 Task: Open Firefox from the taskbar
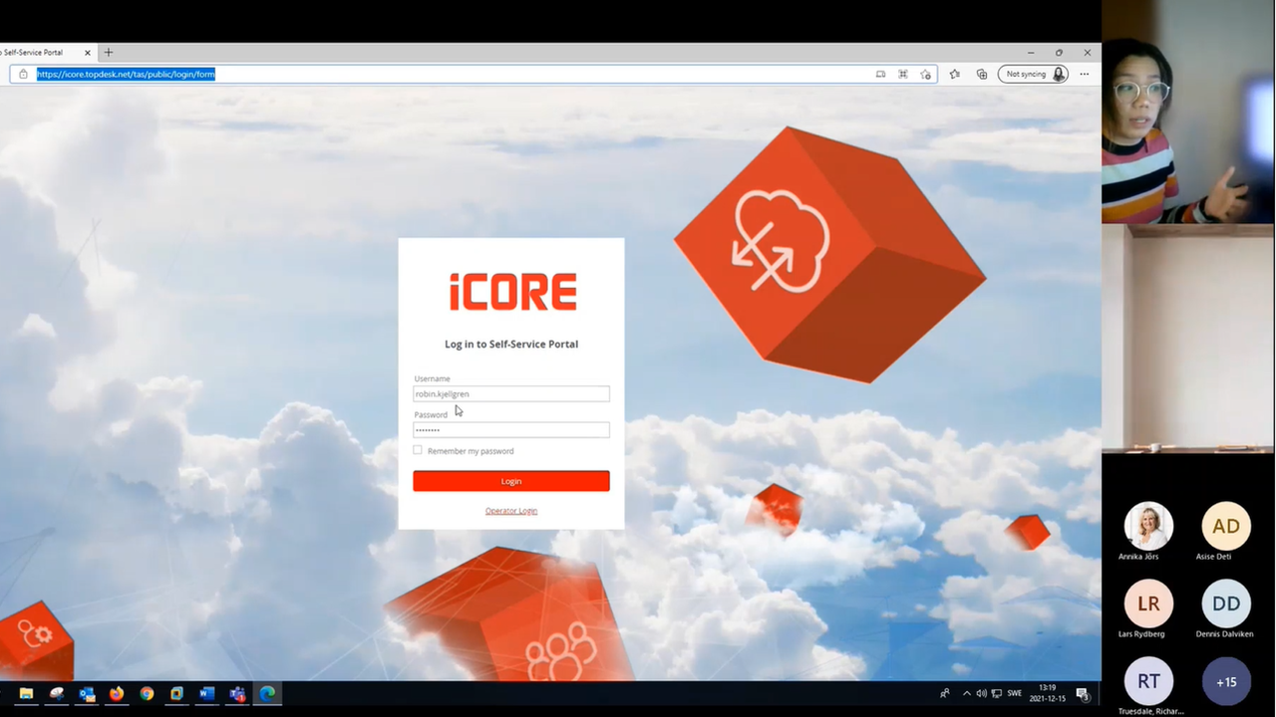click(x=117, y=694)
